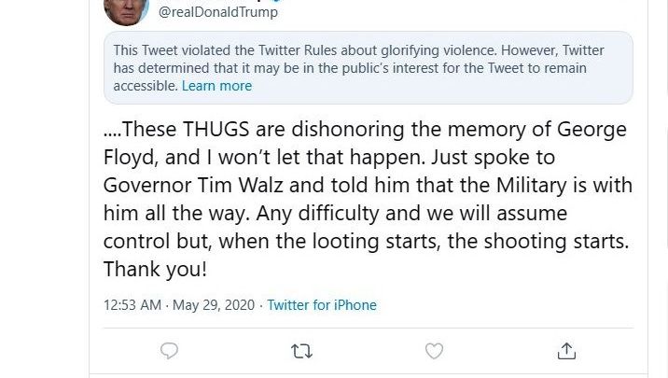
Task: Open the 12:53 AM timestamp
Action: tap(134, 305)
